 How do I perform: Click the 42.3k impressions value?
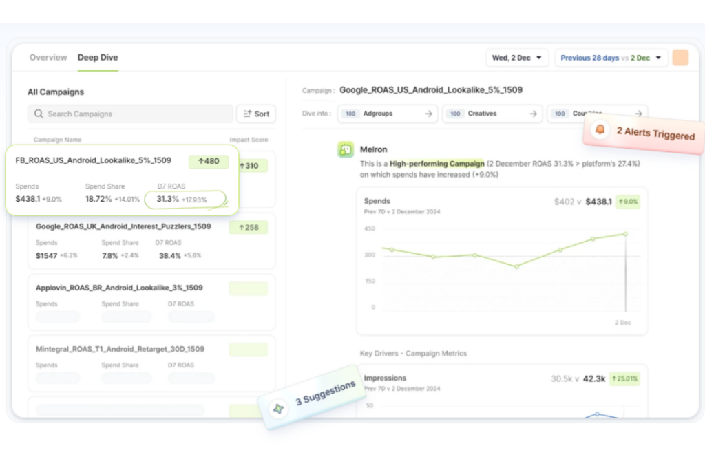pyautogui.click(x=594, y=378)
